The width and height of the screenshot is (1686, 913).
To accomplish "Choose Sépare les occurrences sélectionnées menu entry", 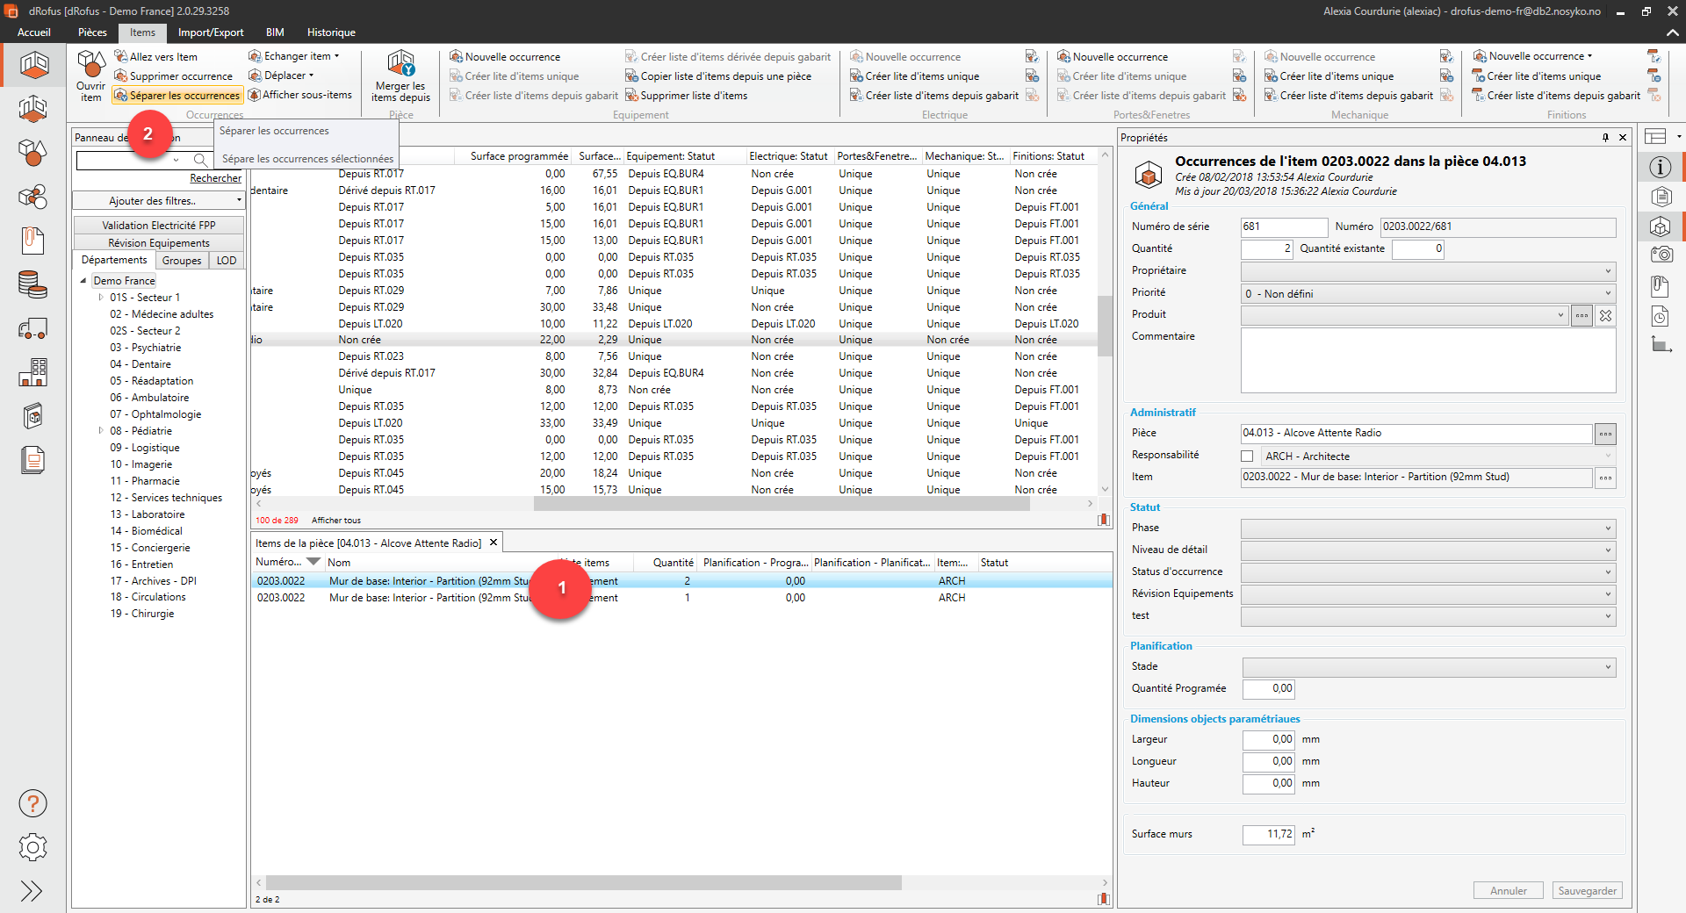I will coord(307,159).
